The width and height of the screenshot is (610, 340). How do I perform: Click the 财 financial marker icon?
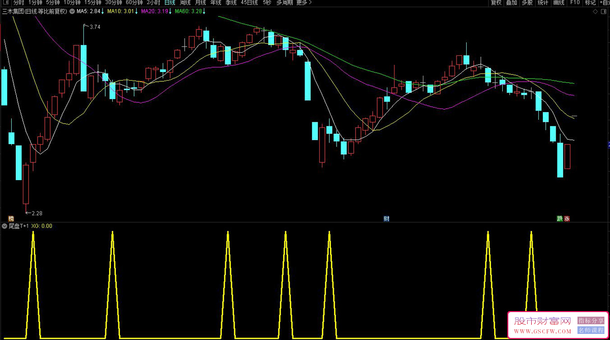point(386,219)
